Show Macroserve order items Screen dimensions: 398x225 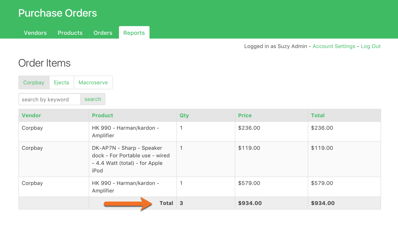click(93, 82)
